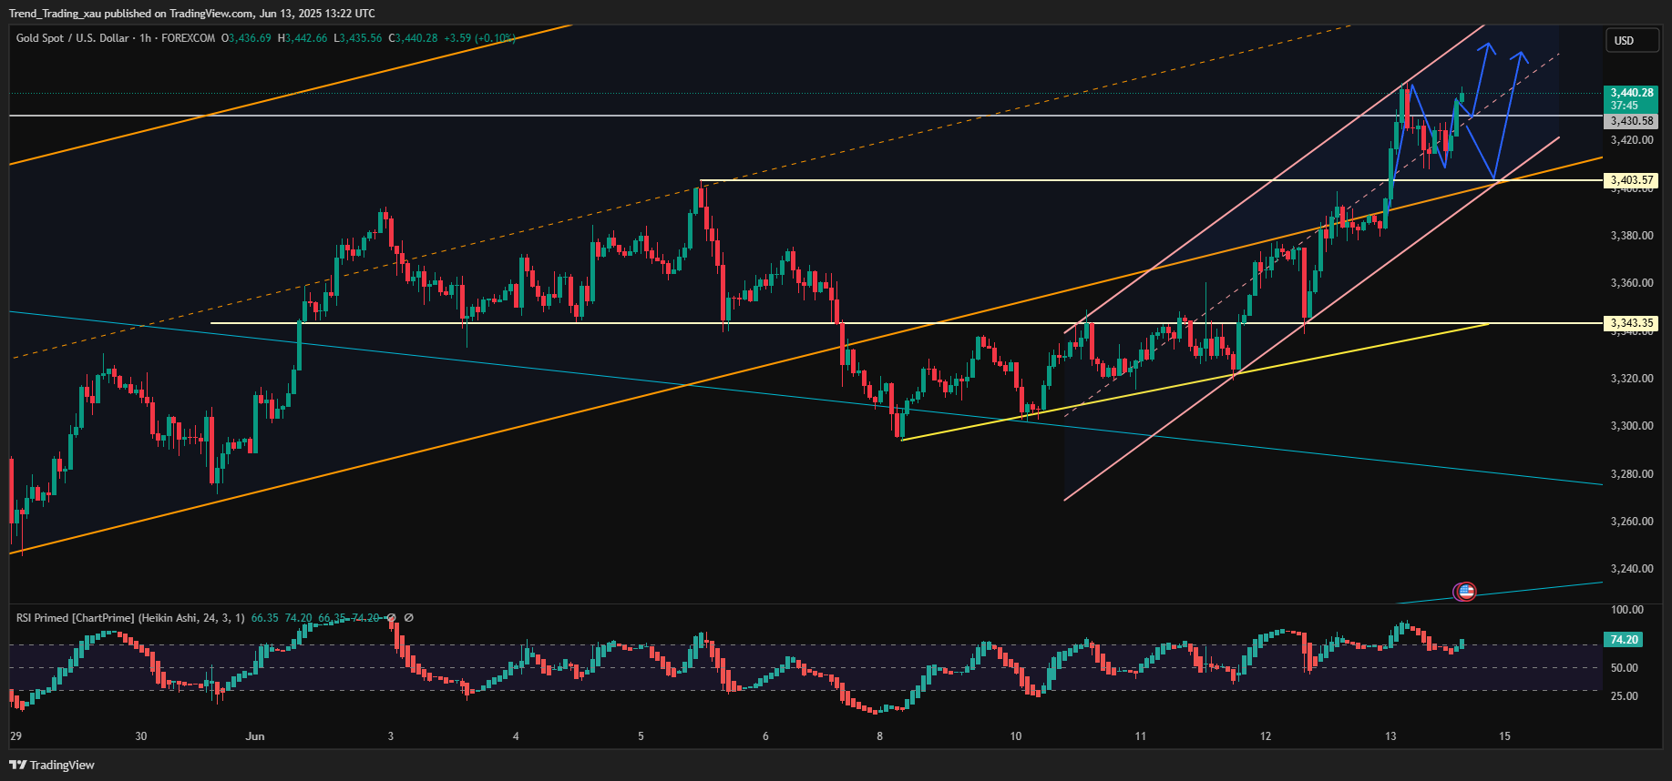Click the '15' date on time axis
This screenshot has height=781, width=1672.
1504,736
